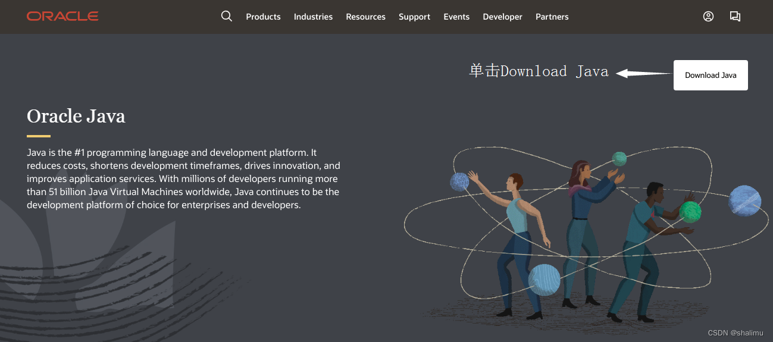Open the account profile icon

pyautogui.click(x=708, y=17)
